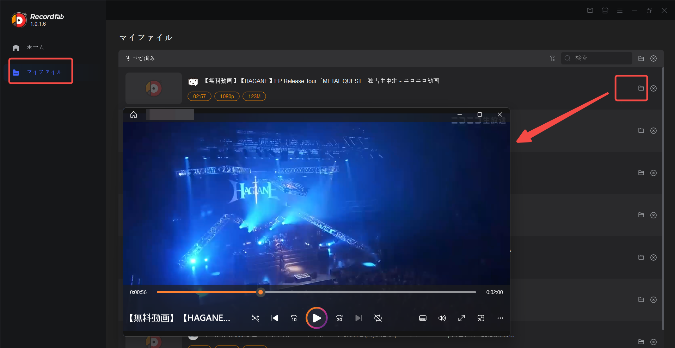675x348 pixels.
Task: Open subtitles captions menu in player
Action: click(423, 318)
